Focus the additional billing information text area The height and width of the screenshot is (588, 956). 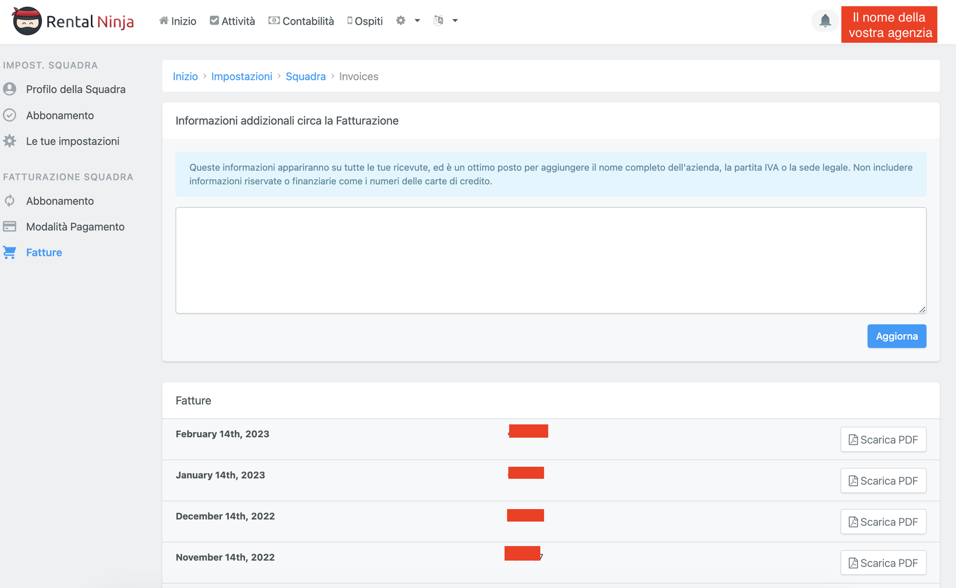tap(550, 260)
